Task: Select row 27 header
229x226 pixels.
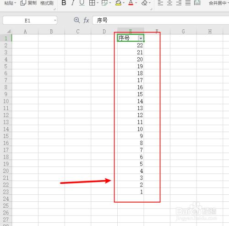Action: [x=6, y=220]
